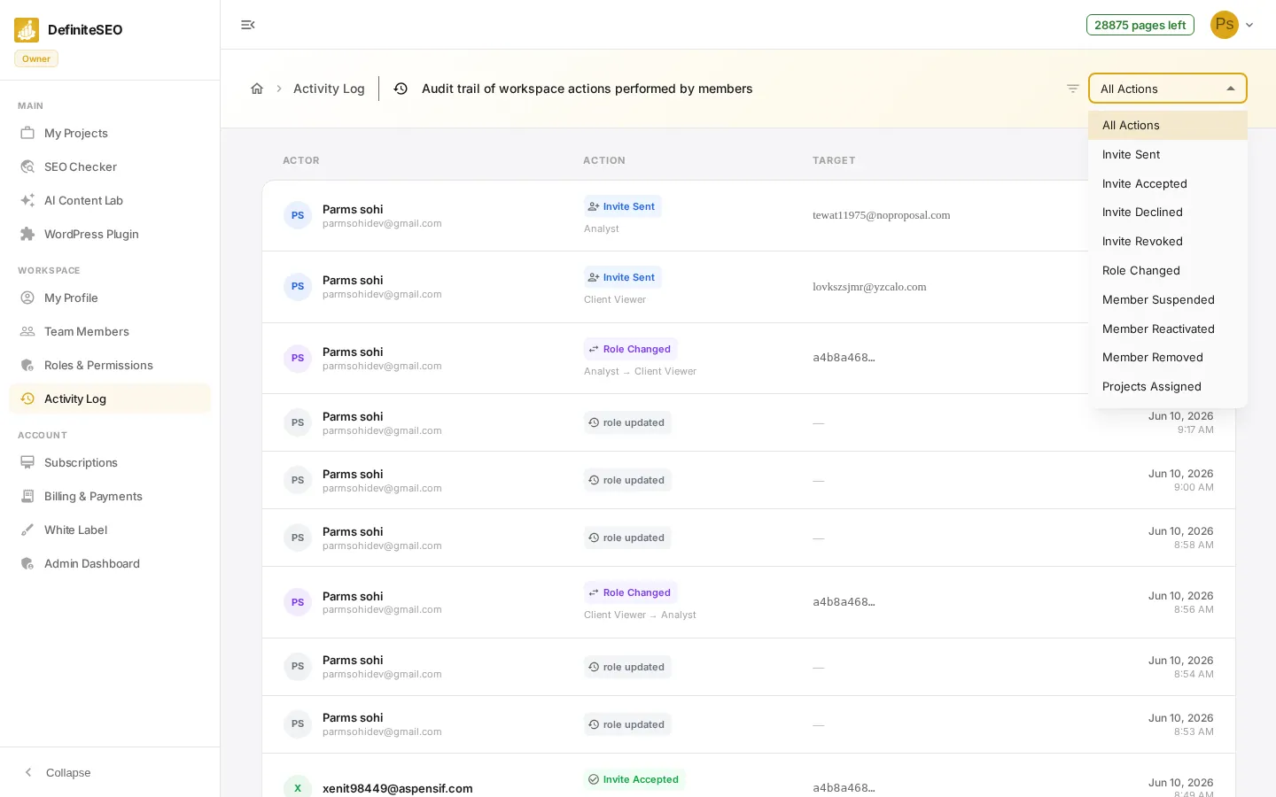Open the Ps user avatar
Viewport: 1276px width, 797px height.
pos(1225,25)
